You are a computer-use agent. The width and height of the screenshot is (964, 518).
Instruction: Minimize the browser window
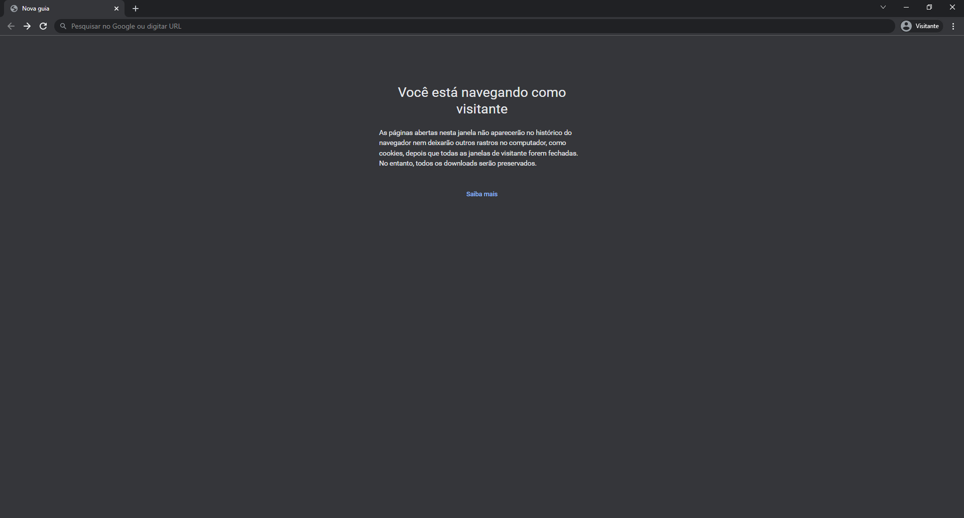pyautogui.click(x=906, y=8)
